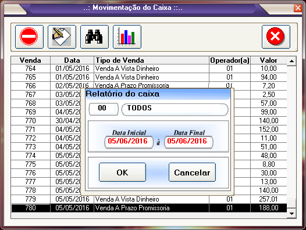
Task: Click the scroll up arrow of the grid
Action: pyautogui.click(x=292, y=61)
